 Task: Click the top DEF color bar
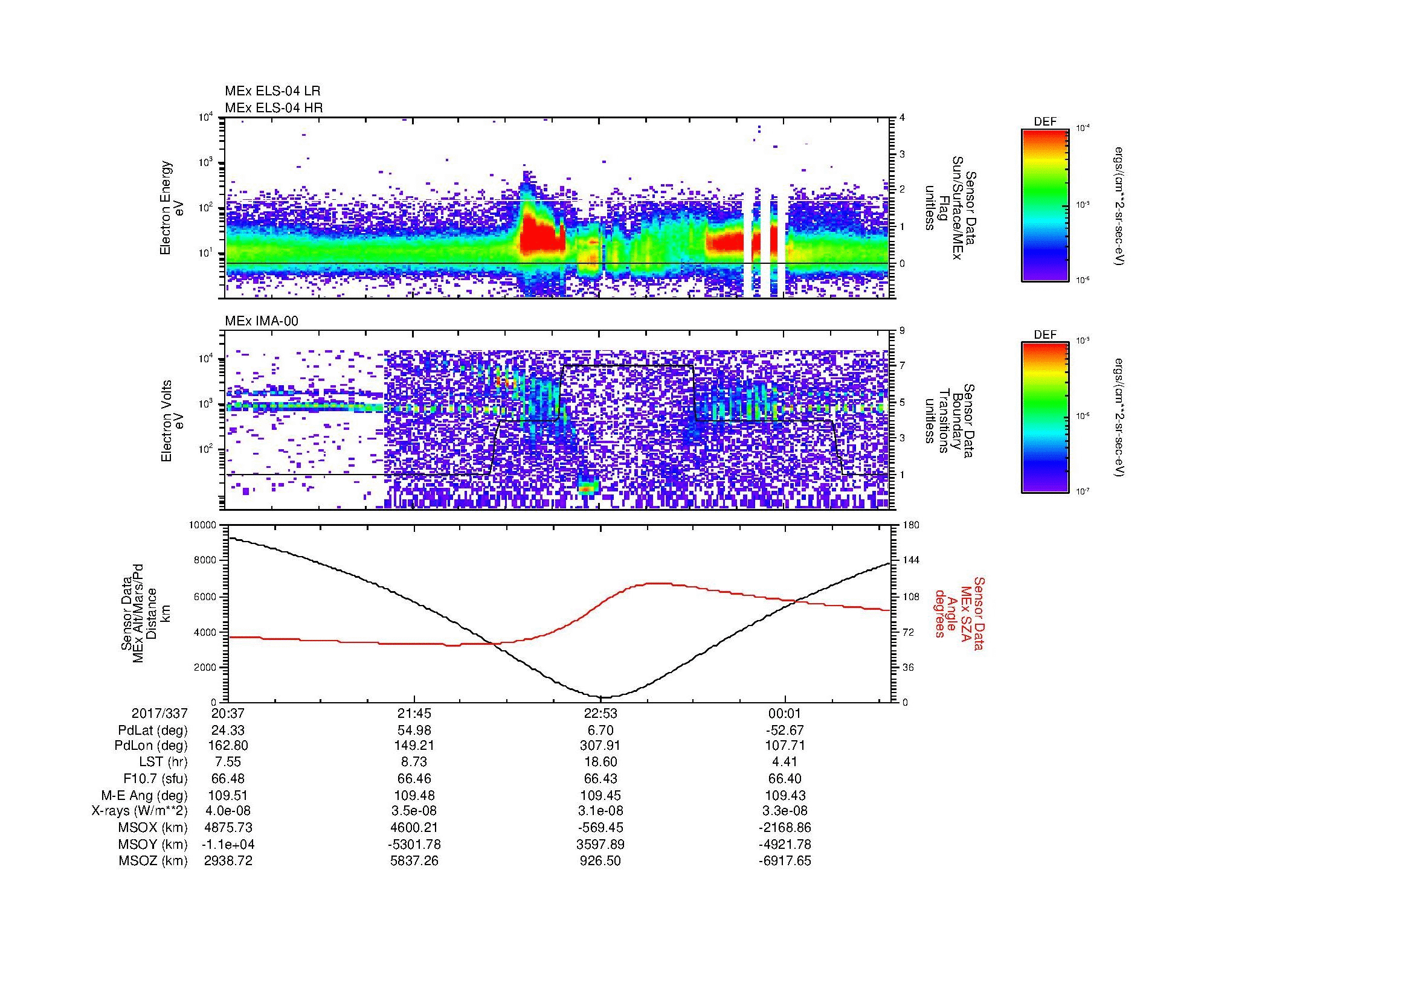[1045, 205]
